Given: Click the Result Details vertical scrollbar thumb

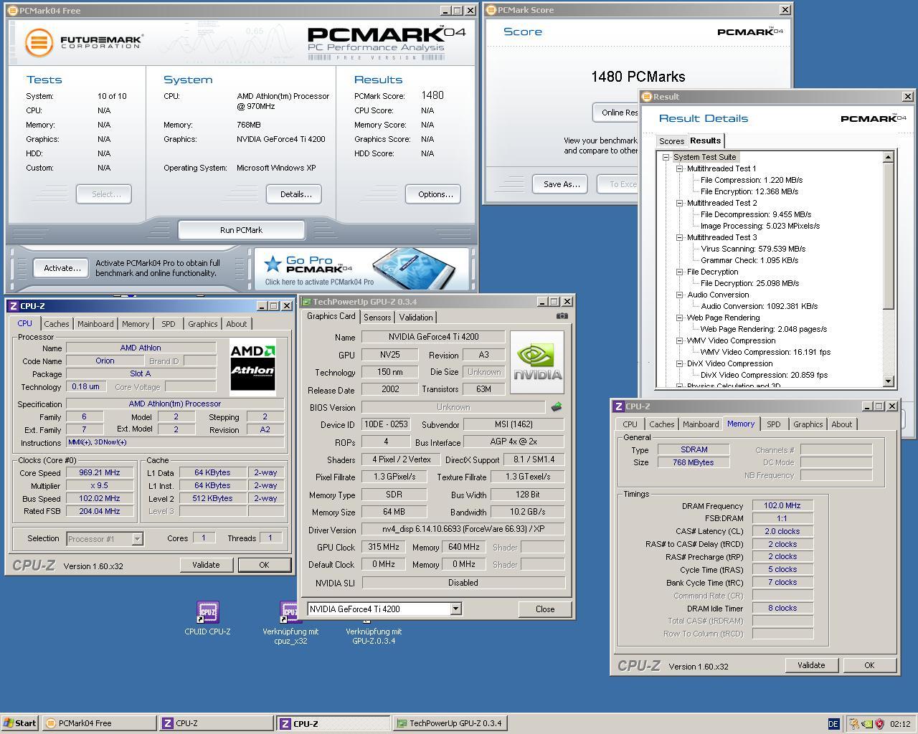Looking at the screenshot, I should (889, 236).
